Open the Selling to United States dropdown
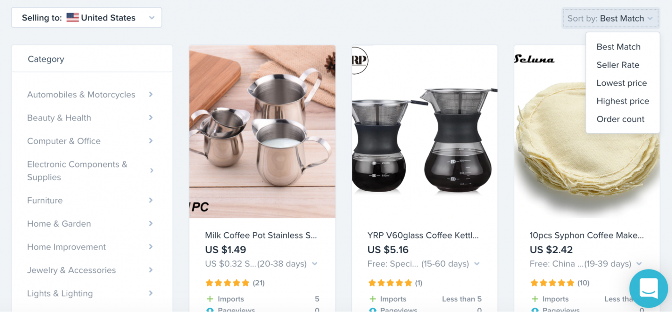Viewport: 672px width, 312px height. (x=87, y=18)
